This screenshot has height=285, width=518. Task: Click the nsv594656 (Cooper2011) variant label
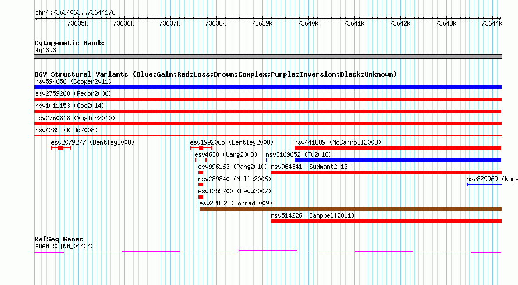coord(73,81)
